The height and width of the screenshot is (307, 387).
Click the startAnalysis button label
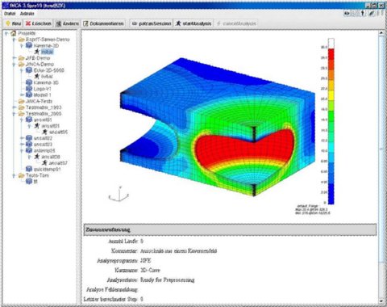point(197,23)
